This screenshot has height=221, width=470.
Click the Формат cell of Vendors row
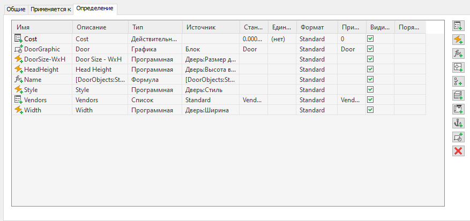312,100
